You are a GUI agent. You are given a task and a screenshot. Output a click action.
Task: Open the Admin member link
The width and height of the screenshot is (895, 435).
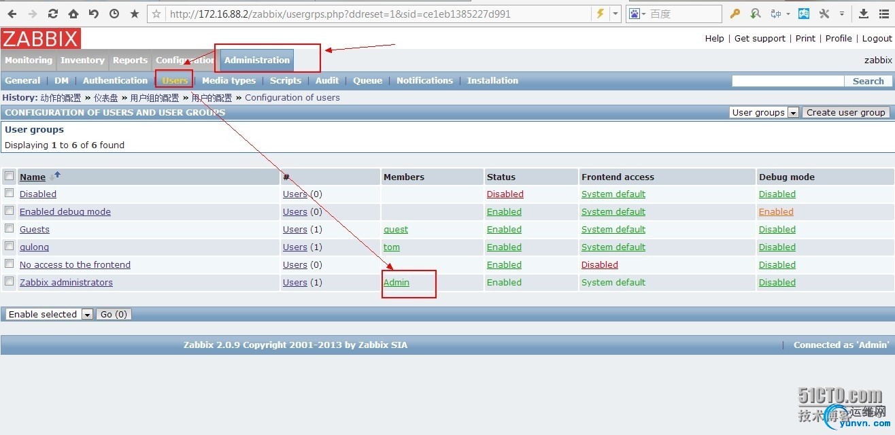[x=396, y=282]
